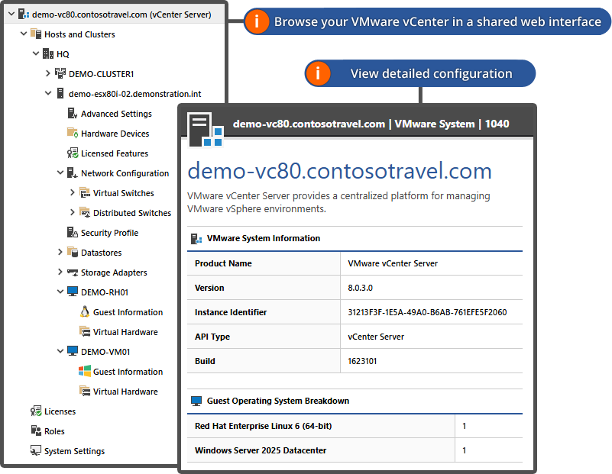Expand the Distributed Switches node
This screenshot has height=474, width=612.
tap(73, 212)
